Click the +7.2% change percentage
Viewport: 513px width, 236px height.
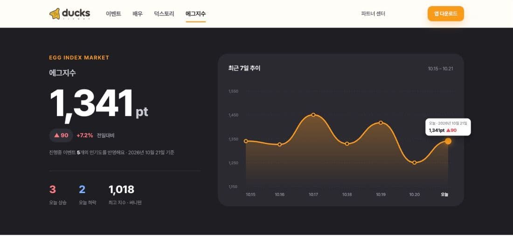pyautogui.click(x=85, y=135)
